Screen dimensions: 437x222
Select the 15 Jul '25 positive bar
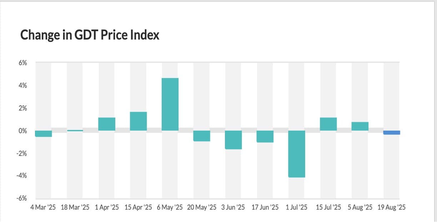coord(328,124)
